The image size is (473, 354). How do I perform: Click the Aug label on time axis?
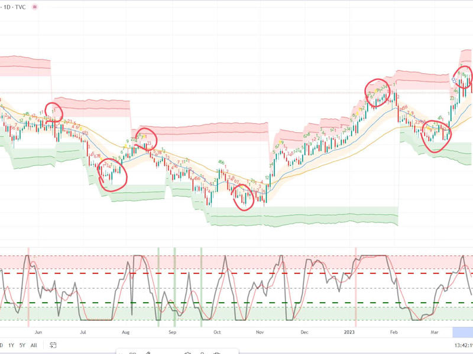[x=125, y=332]
